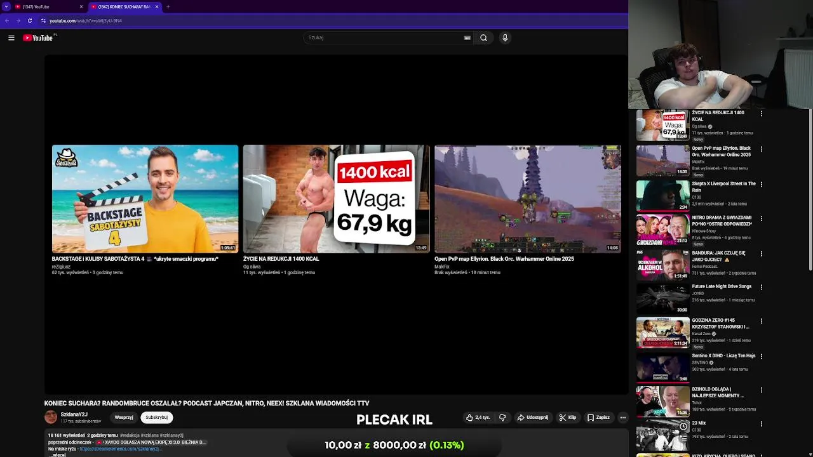Open sidebar video "BANDURA: JAK CZUJĘ SIĘ JAKO OJCIEC?"

pyautogui.click(x=719, y=256)
